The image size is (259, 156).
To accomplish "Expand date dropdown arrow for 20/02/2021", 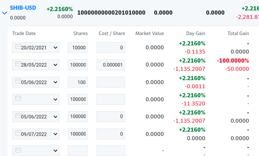I will 55,48.
